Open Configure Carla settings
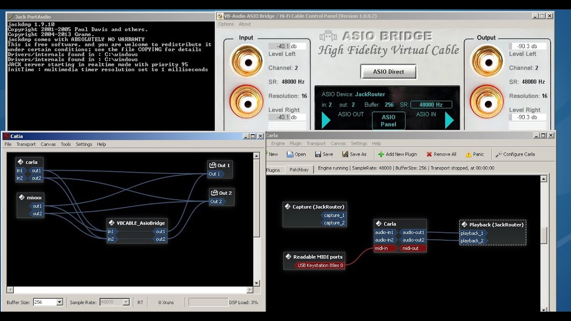The width and height of the screenshot is (571, 321). click(515, 154)
